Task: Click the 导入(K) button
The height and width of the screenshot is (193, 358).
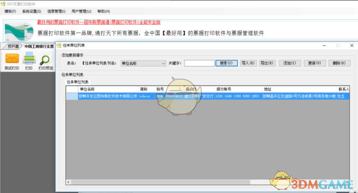Action: [x=248, y=63]
